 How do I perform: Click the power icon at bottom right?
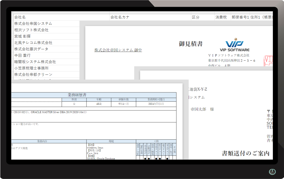(272, 172)
